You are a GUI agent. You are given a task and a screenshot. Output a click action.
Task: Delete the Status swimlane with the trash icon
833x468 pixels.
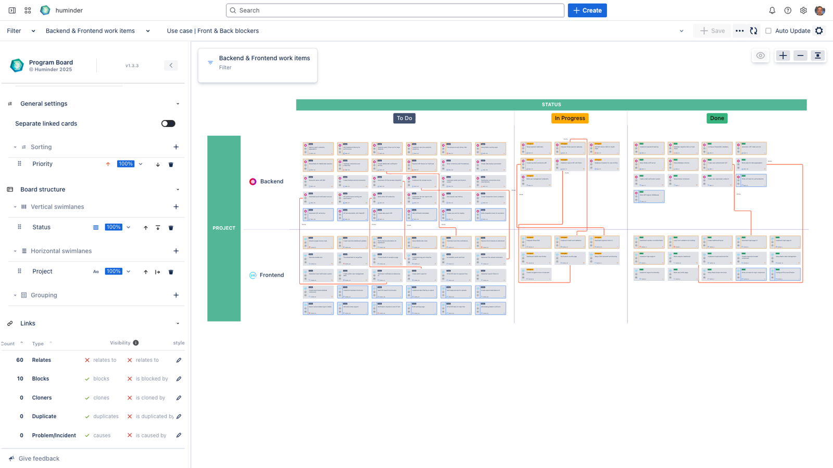pyautogui.click(x=171, y=227)
